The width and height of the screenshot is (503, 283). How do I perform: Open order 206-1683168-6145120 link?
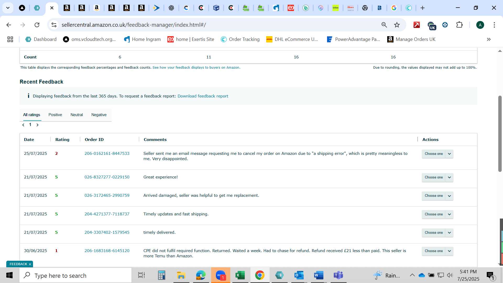point(107,251)
